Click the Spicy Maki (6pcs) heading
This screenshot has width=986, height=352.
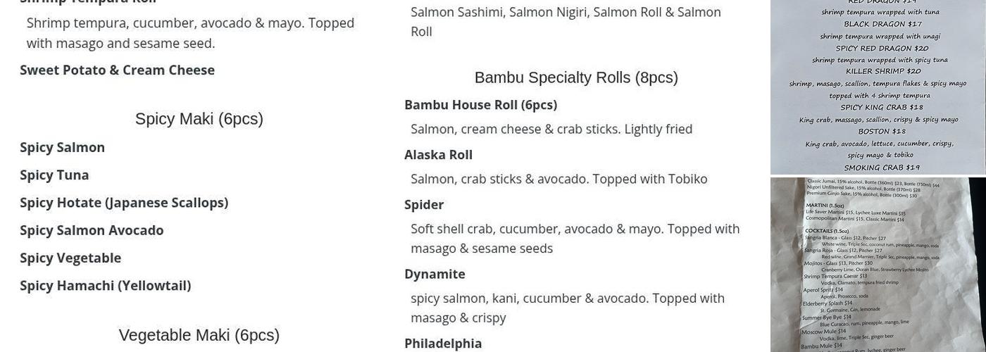point(199,119)
